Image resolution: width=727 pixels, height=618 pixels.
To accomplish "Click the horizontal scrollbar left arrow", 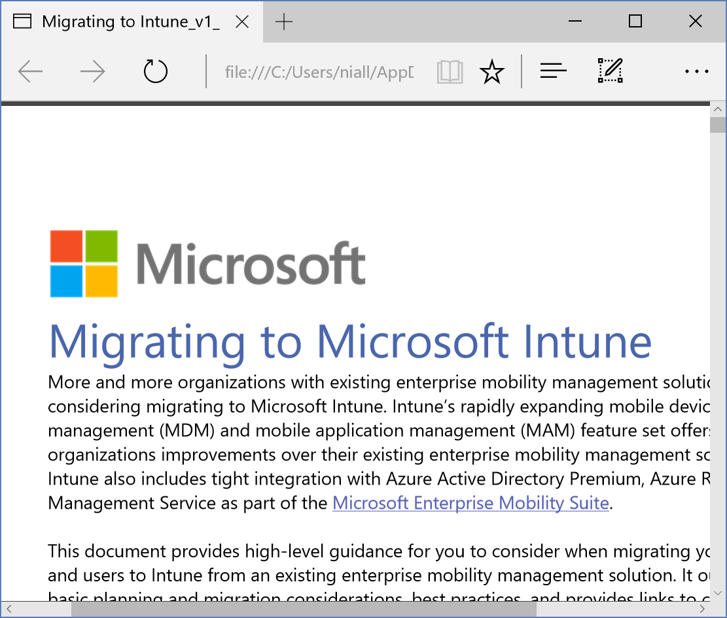I will 9,609.
